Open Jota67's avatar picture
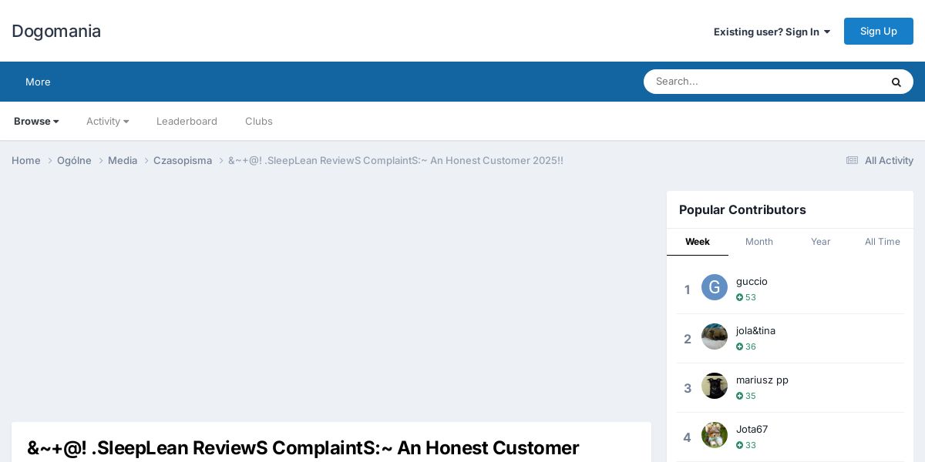This screenshot has width=925, height=462. 715,435
